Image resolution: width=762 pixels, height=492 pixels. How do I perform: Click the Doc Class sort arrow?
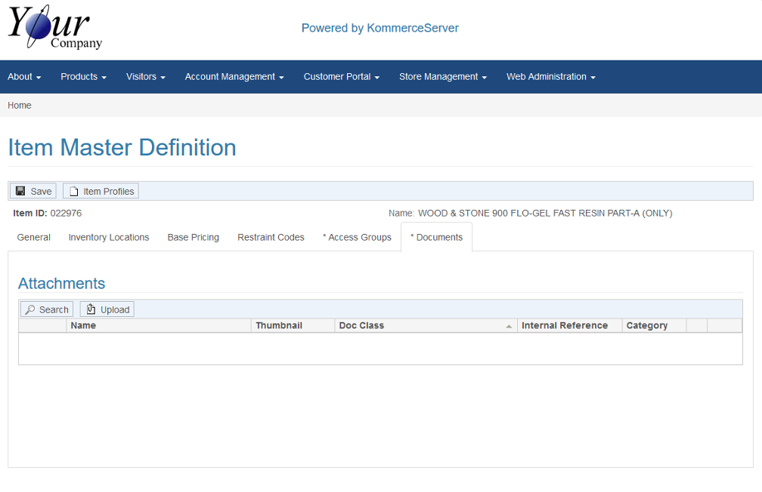pyautogui.click(x=509, y=326)
